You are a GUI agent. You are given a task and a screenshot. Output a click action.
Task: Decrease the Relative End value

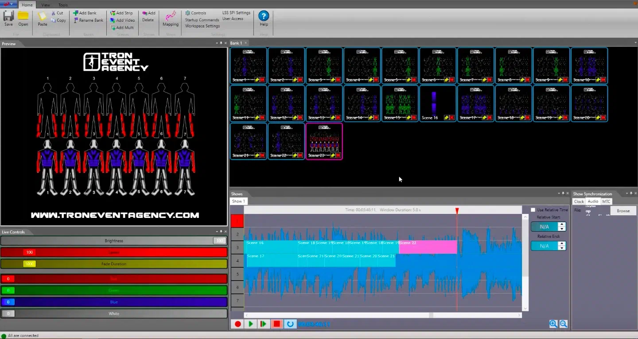pyautogui.click(x=562, y=248)
